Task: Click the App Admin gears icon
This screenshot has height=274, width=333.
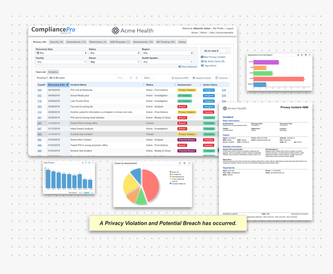Action: tap(203, 66)
